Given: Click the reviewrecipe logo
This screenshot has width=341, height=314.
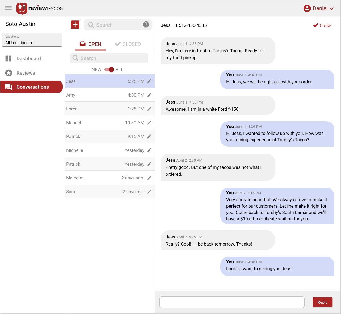Looking at the screenshot, I should point(40,8).
